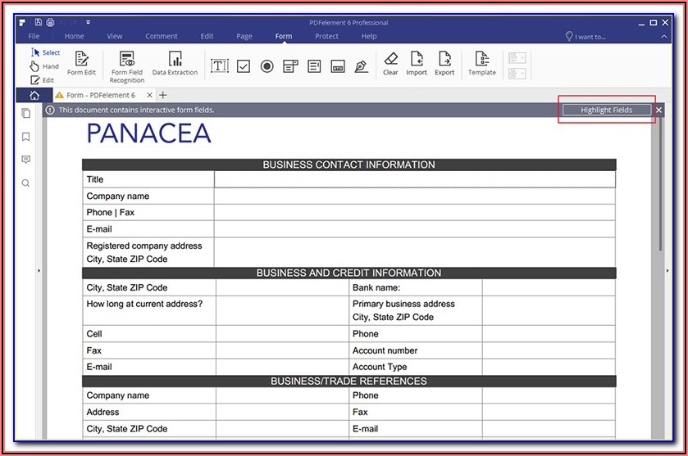Image resolution: width=688 pixels, height=456 pixels.
Task: Select the List Box form tool
Action: pyautogui.click(x=314, y=65)
